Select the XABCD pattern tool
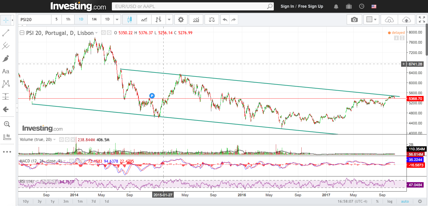The image size is (428, 206). pos(6,84)
